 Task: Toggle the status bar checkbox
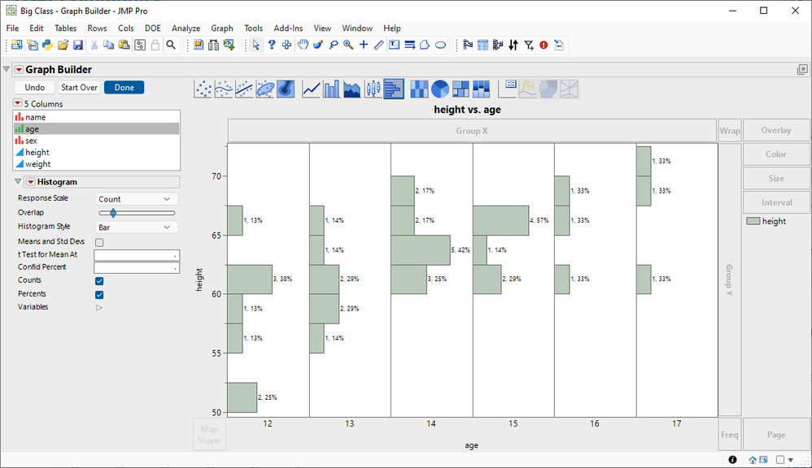pyautogui.click(x=780, y=460)
